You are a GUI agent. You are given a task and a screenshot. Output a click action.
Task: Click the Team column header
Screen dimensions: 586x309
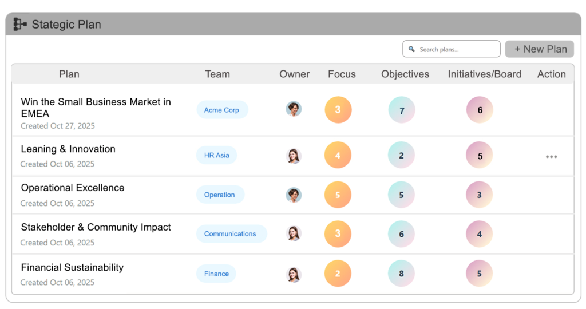pyautogui.click(x=217, y=74)
